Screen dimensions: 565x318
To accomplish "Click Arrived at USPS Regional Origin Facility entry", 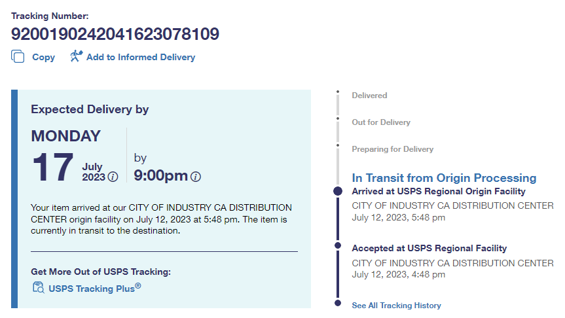I will click(438, 192).
